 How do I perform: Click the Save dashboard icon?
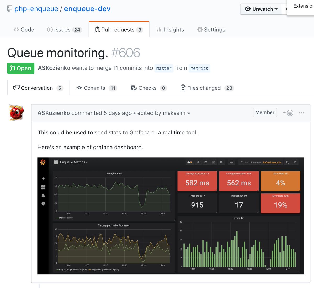click(214, 162)
